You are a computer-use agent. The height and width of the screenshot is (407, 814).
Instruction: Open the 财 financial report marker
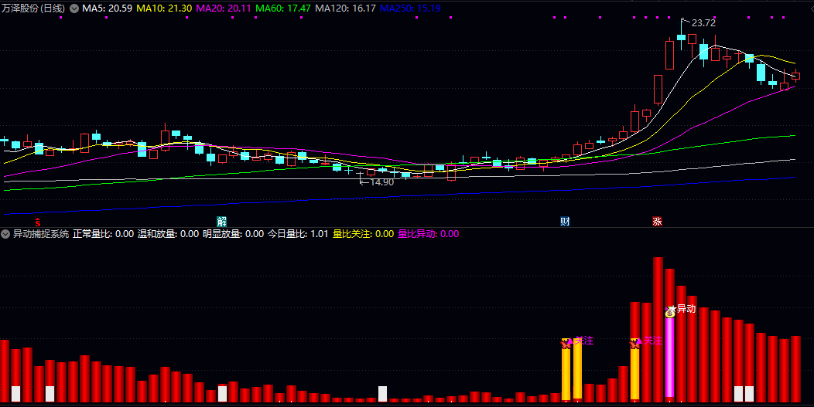[x=565, y=222]
